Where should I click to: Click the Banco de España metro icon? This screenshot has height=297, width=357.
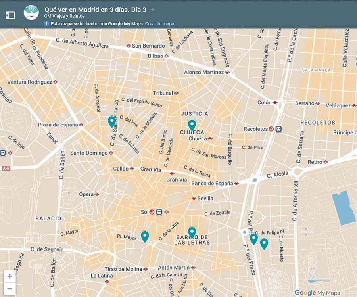(x=236, y=184)
